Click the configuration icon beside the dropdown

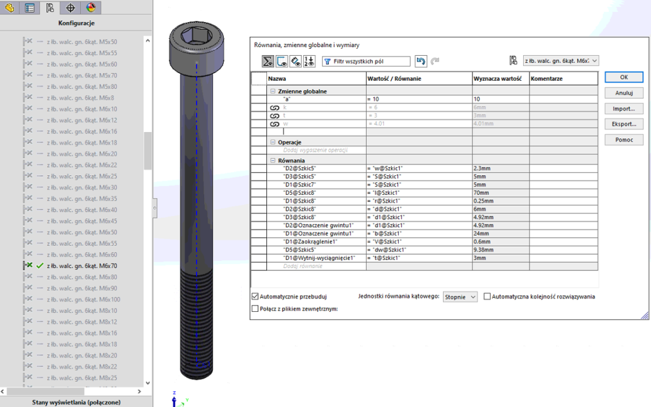[513, 61]
